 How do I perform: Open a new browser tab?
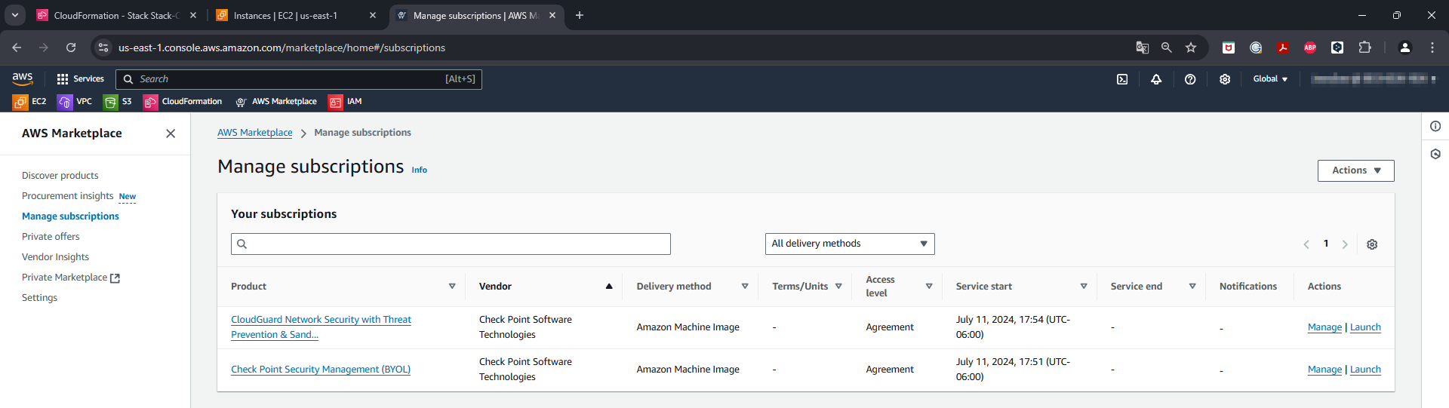tap(580, 15)
